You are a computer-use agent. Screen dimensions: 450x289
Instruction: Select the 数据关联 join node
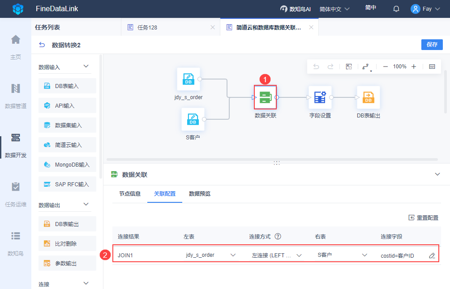[x=265, y=97]
